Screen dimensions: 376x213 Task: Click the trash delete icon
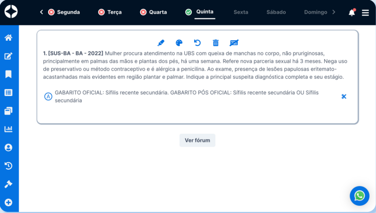[216, 43]
